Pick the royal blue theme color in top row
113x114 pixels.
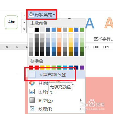(x=76, y=30)
